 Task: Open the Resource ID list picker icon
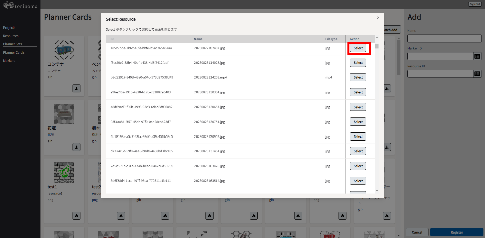477,74
